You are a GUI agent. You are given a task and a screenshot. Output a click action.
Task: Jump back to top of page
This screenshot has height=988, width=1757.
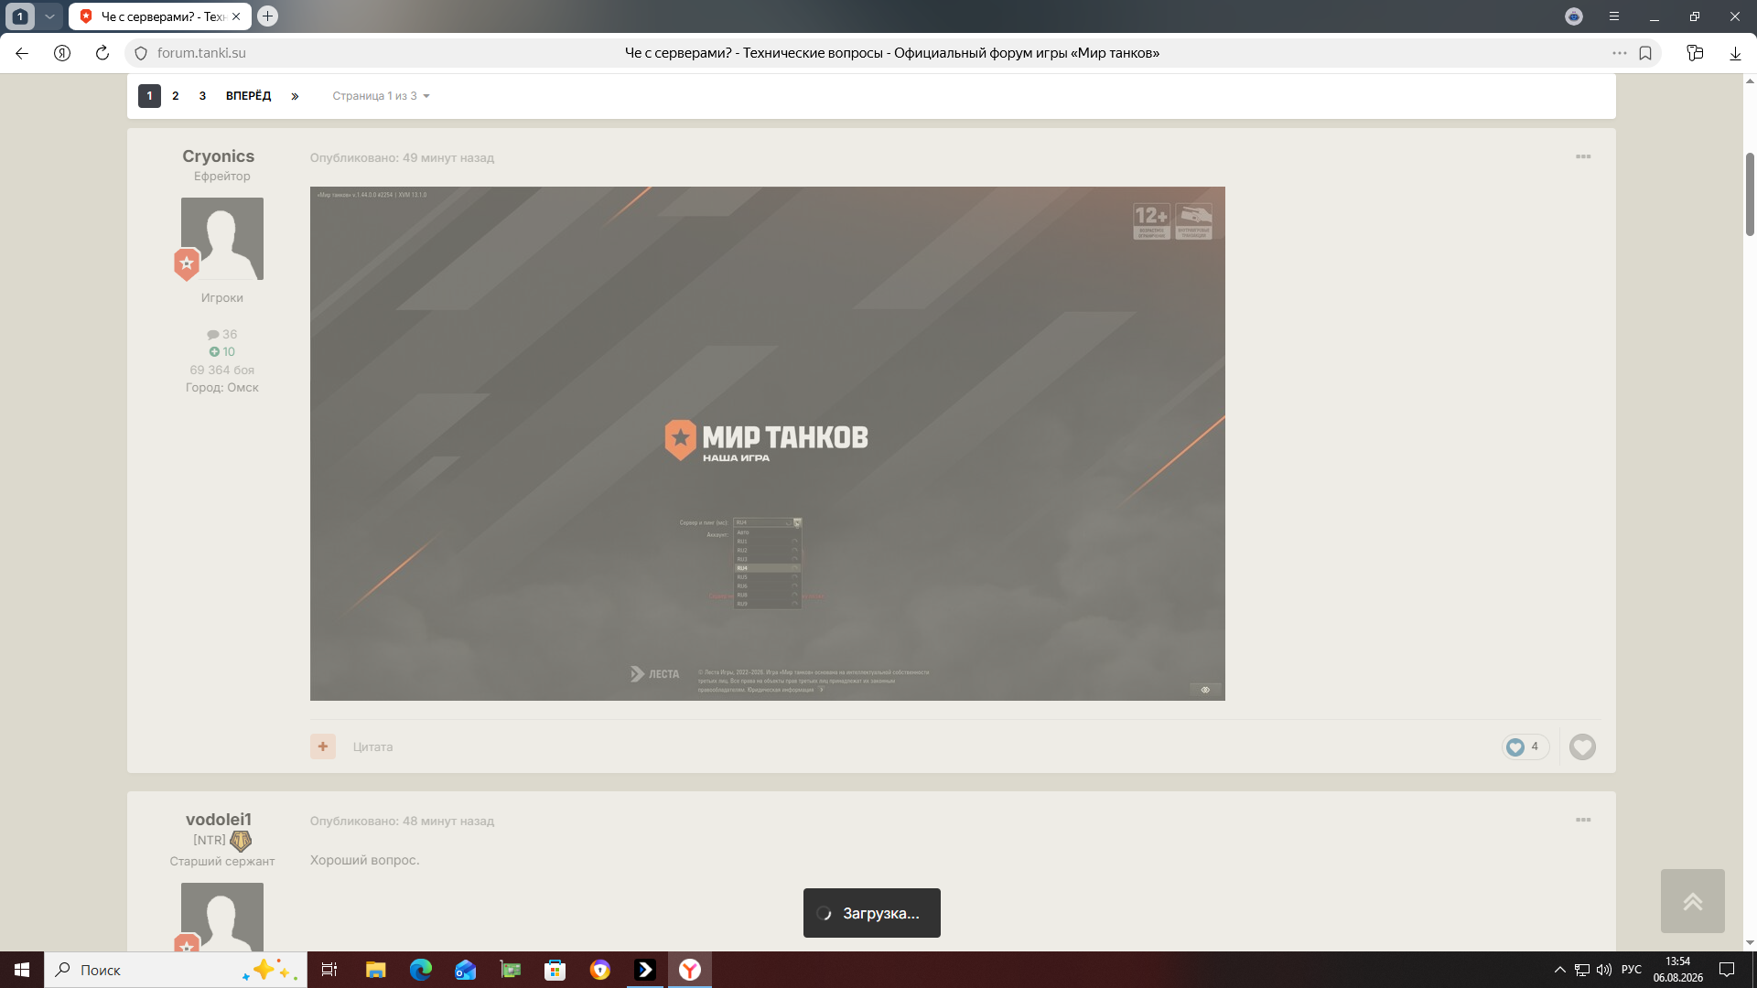(x=1693, y=901)
